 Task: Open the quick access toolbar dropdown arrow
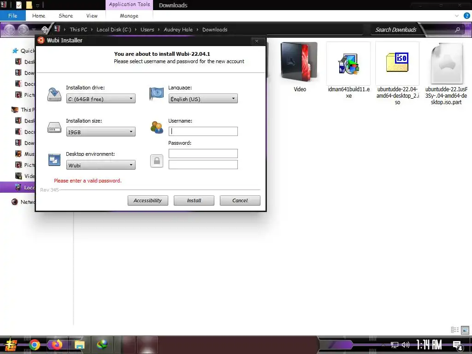coord(38,5)
